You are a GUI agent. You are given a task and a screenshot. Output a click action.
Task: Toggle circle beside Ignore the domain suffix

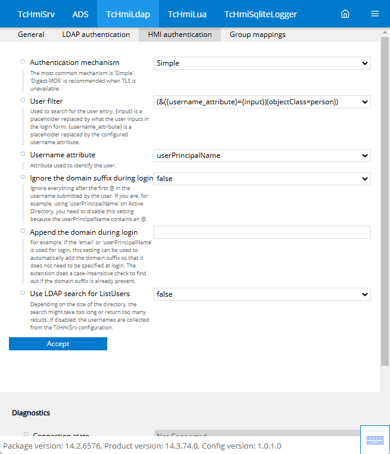pyautogui.click(x=23, y=176)
